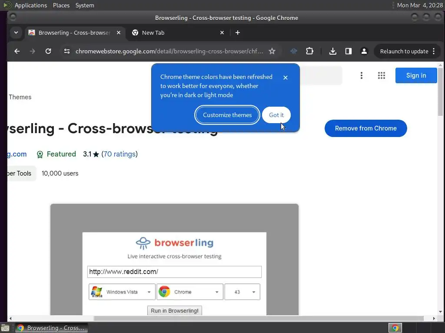Click the address bar URL field
This screenshot has height=333, width=445.
[x=169, y=51]
